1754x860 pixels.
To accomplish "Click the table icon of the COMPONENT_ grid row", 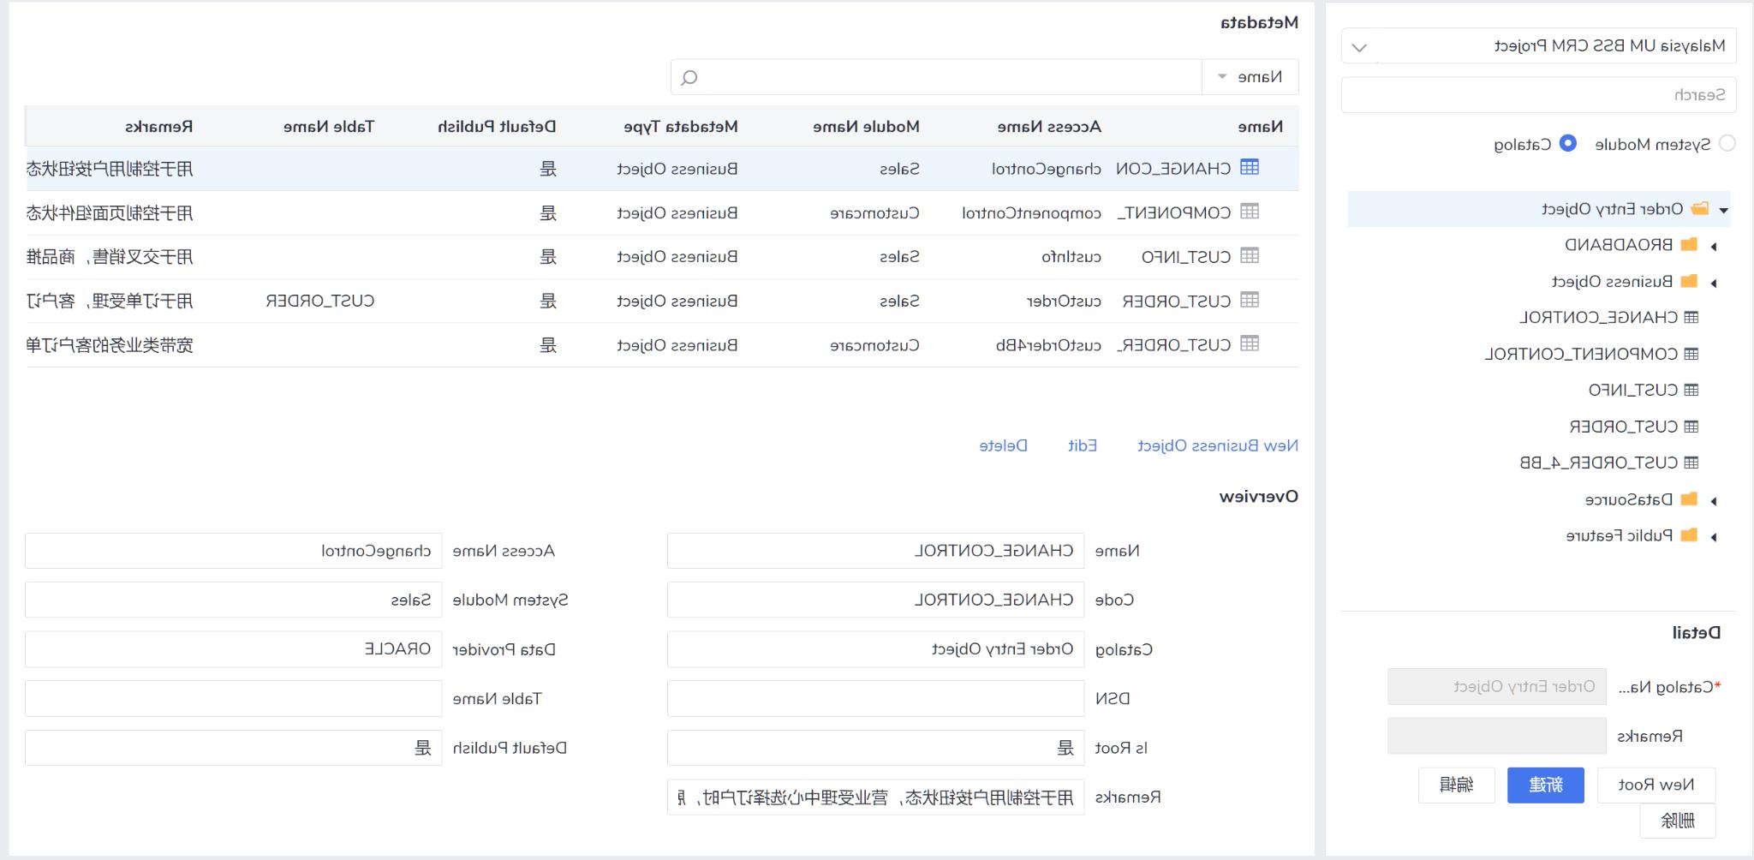I will click(x=1250, y=212).
